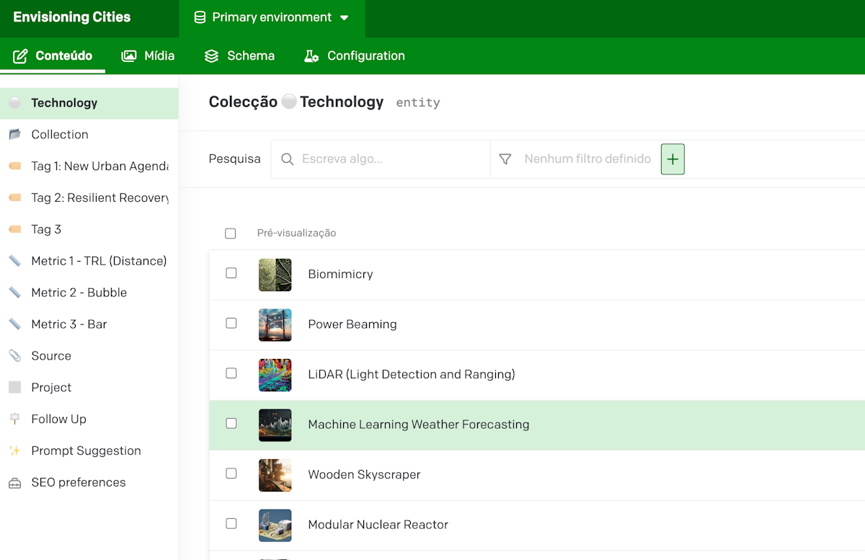This screenshot has height=560, width=865.
Task: Switch to the Mídia tab
Action: click(x=148, y=55)
